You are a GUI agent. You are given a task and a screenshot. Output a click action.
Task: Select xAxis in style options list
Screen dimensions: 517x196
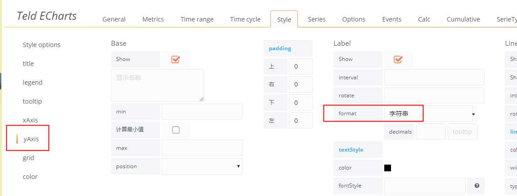(x=30, y=120)
